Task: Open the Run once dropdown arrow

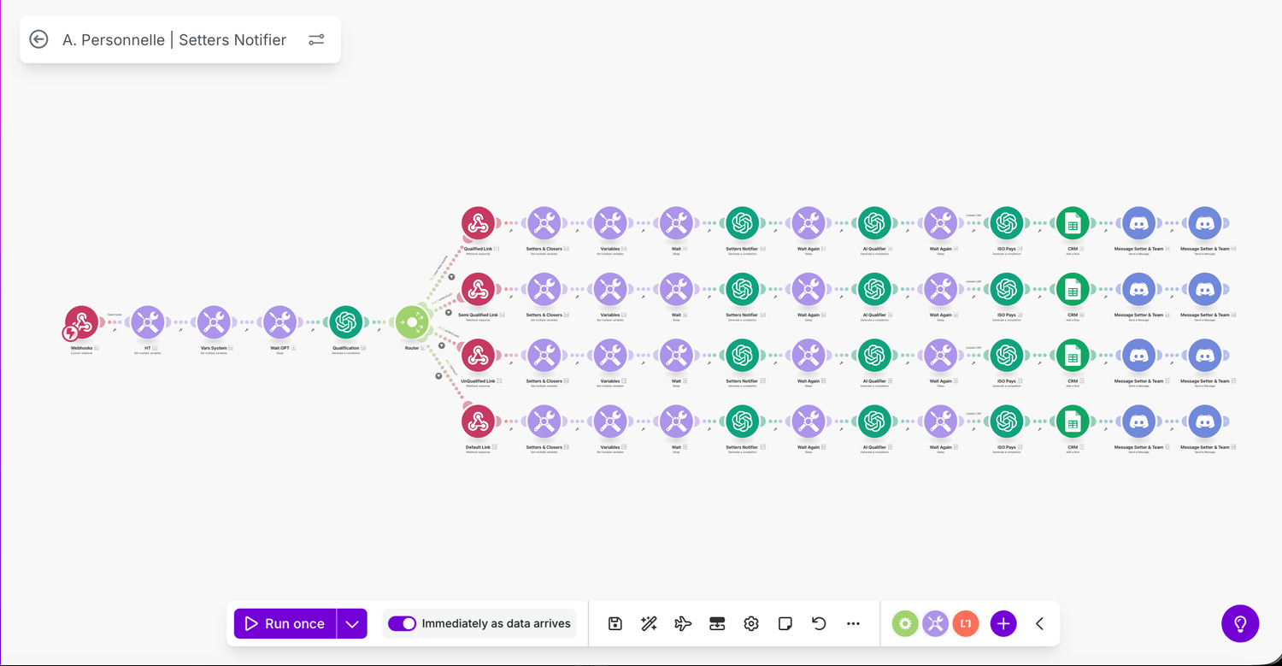Action: (x=352, y=624)
